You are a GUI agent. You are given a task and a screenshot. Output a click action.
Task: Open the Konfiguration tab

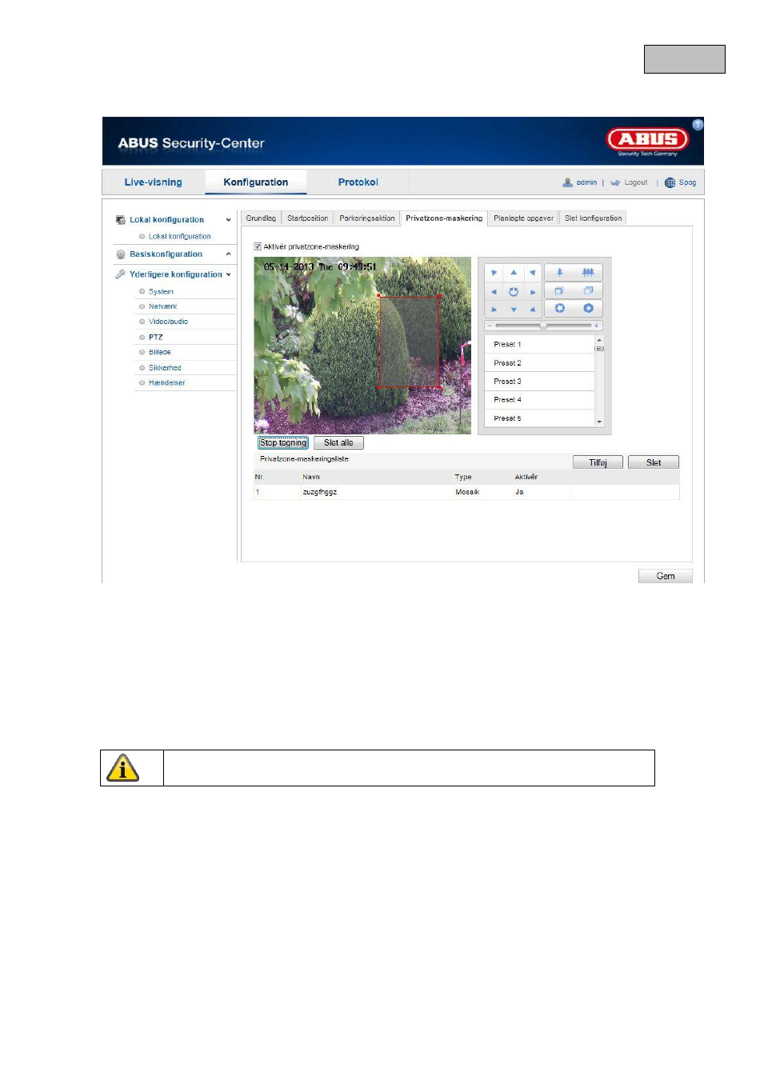pyautogui.click(x=256, y=182)
